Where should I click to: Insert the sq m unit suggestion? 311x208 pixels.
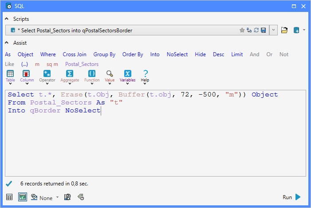coord(52,64)
